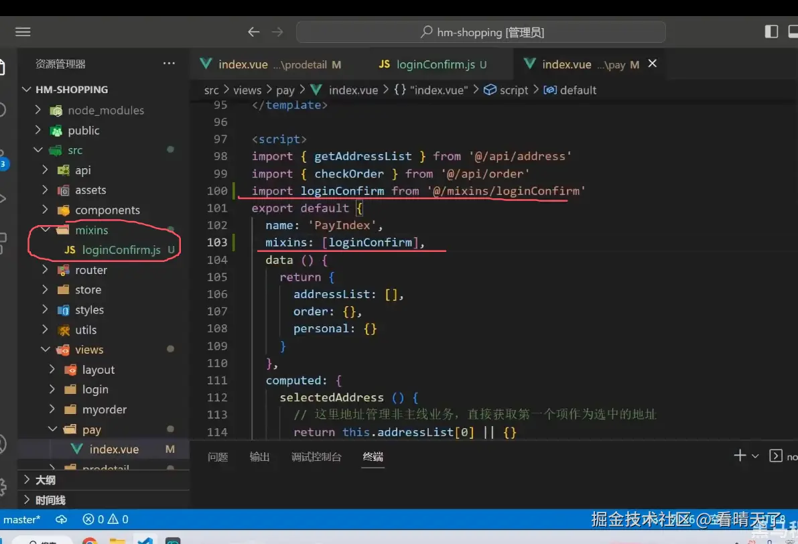
Task: Click the master branch status item
Action: click(22, 520)
